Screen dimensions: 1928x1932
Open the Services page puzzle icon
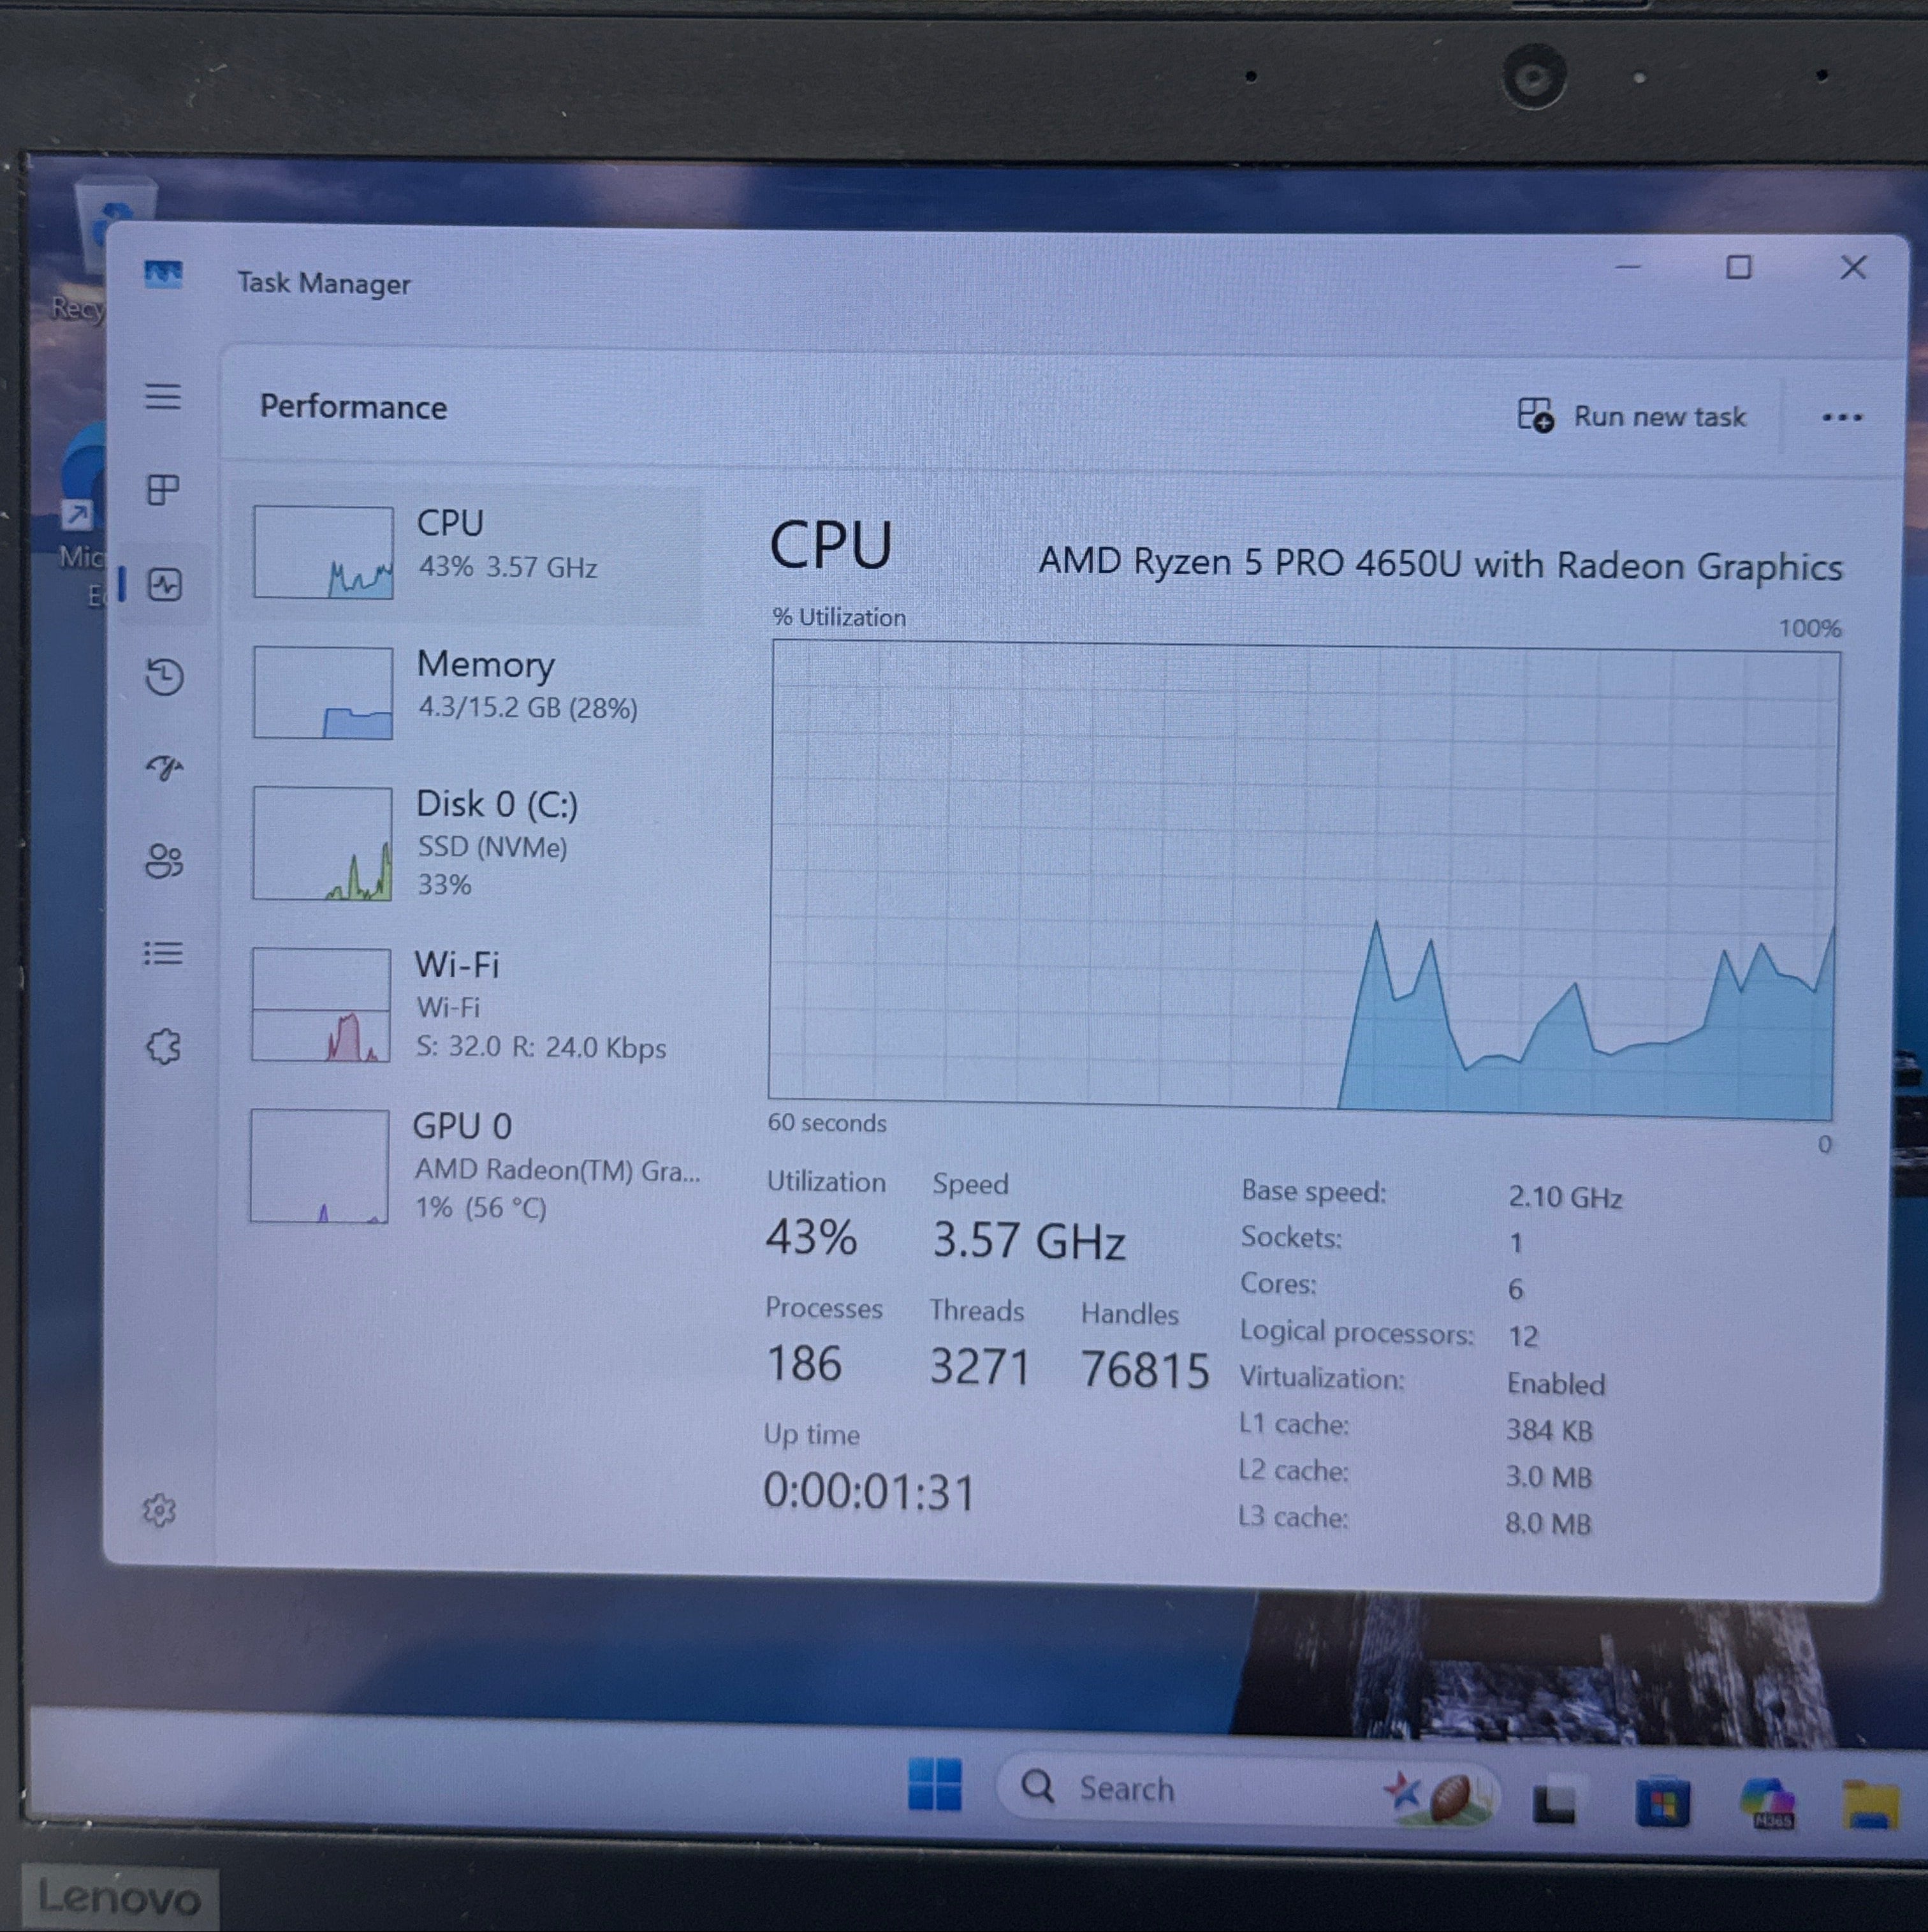(163, 1047)
